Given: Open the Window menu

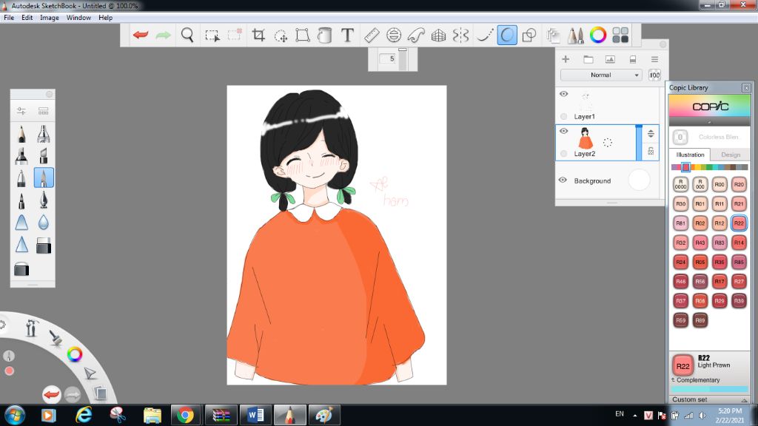Looking at the screenshot, I should point(78,18).
